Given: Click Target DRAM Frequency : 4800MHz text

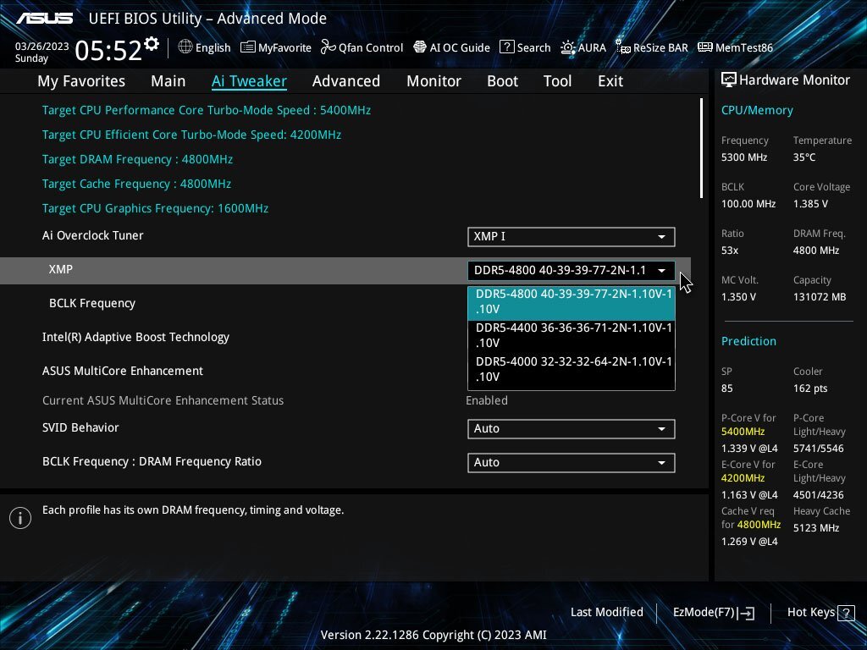Looking at the screenshot, I should pos(138,159).
